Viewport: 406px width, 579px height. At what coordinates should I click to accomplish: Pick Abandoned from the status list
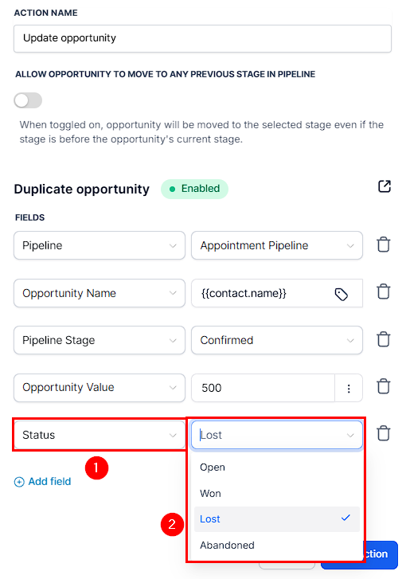pos(277,545)
